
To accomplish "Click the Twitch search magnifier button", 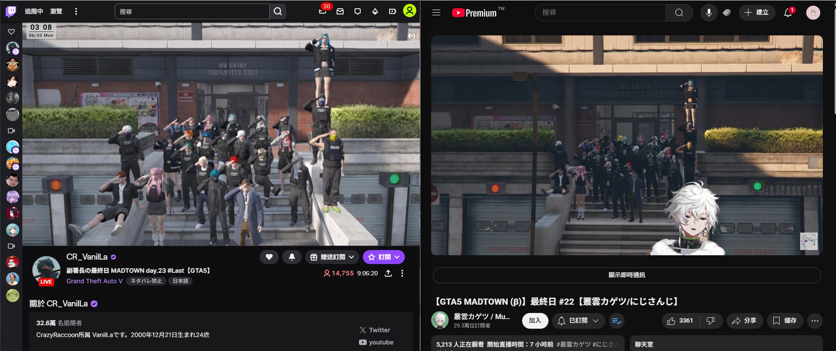I will coord(277,11).
